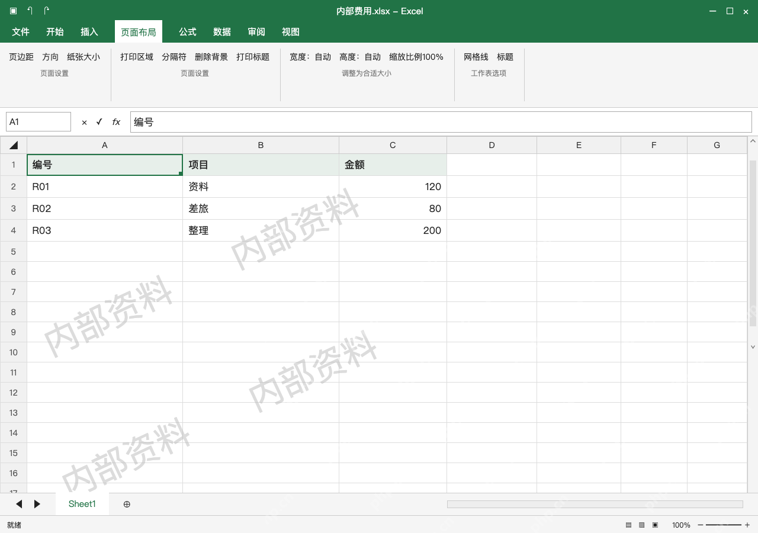Screen dimensions: 758x533
Task: Undo the last action
Action: point(30,11)
